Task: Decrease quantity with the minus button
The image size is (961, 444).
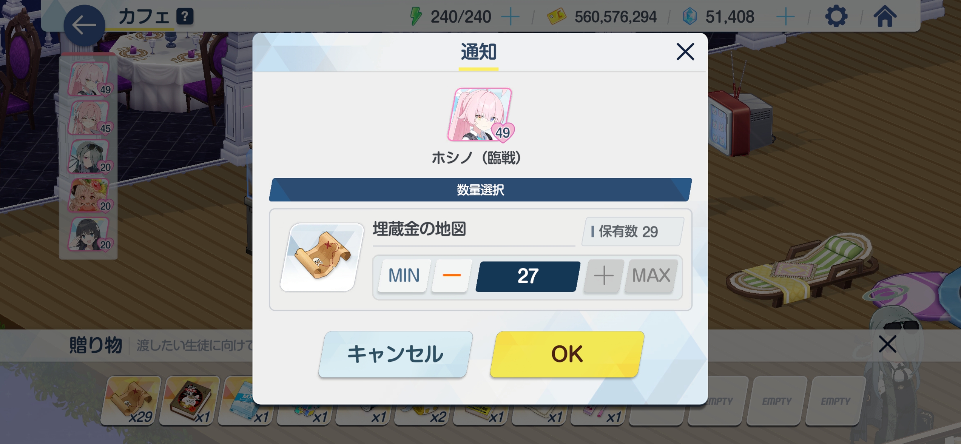Action: point(451,276)
